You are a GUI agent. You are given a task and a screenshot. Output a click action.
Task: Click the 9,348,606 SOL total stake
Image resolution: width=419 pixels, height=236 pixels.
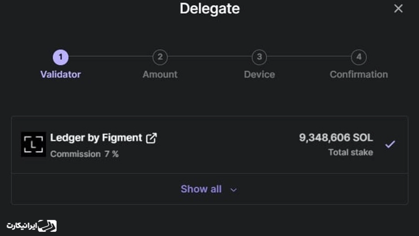point(336,138)
